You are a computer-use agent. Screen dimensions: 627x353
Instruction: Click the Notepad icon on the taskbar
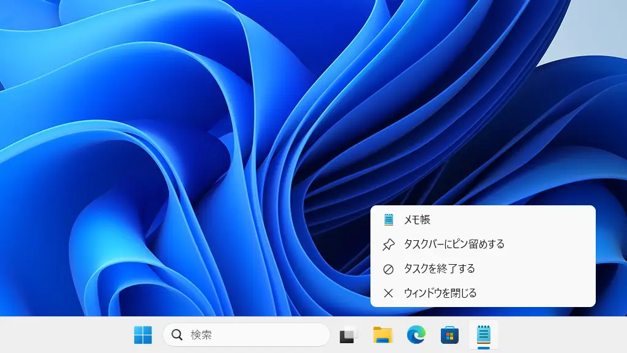coord(483,333)
